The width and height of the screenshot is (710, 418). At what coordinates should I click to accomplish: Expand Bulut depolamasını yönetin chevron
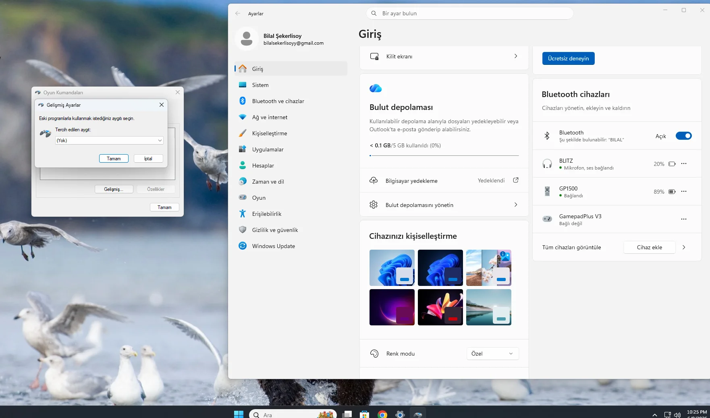pos(516,205)
